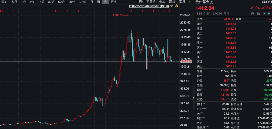The width and height of the screenshot is (272, 129).
Task: Click the +9.04 price change value
Action: click(255, 8)
